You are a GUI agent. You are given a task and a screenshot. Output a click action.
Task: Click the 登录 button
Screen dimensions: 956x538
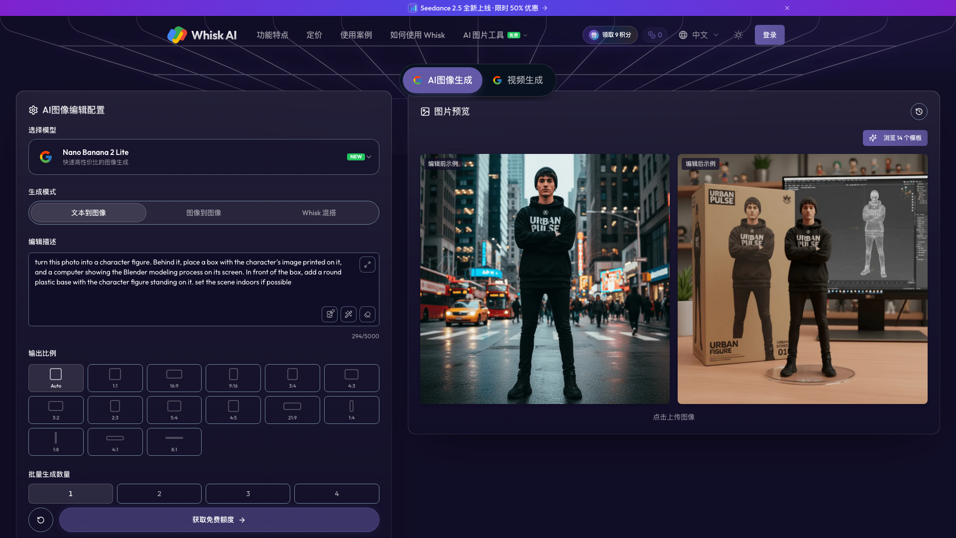pos(769,35)
